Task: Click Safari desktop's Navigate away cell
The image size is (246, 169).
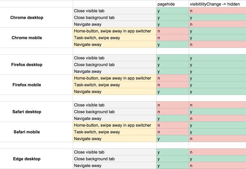Action: 114,119
